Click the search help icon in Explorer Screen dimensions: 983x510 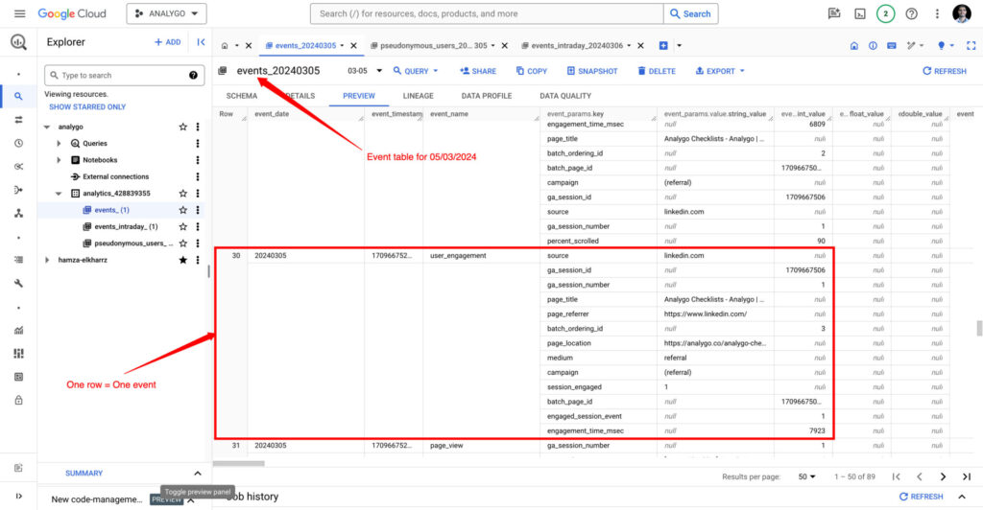click(193, 75)
